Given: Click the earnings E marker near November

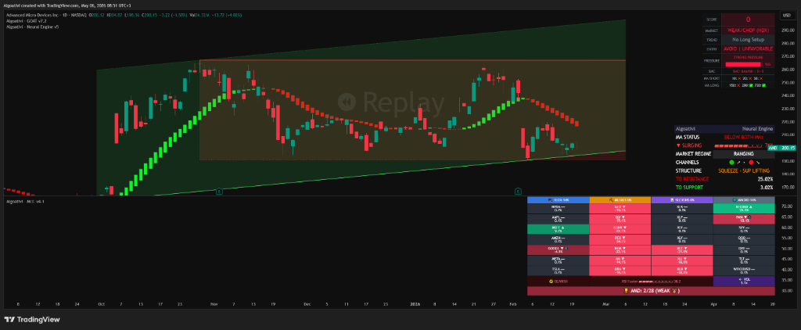Looking at the screenshot, I should tap(219, 191).
